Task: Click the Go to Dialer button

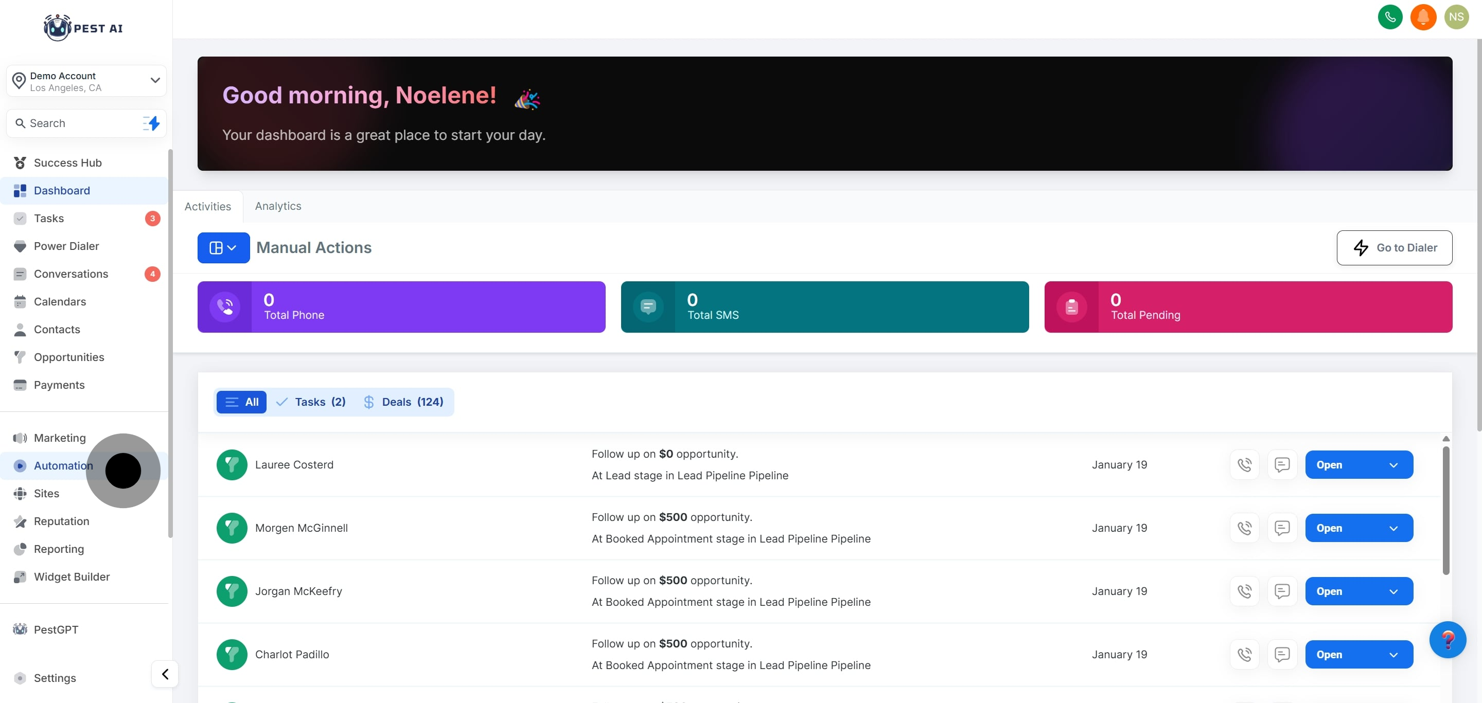Action: pos(1394,248)
